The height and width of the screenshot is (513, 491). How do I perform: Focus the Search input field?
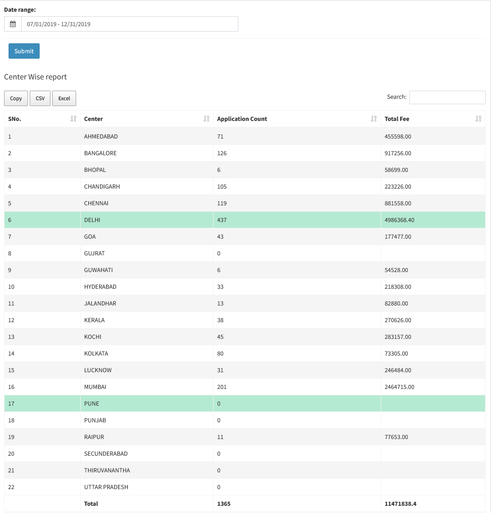pos(447,97)
